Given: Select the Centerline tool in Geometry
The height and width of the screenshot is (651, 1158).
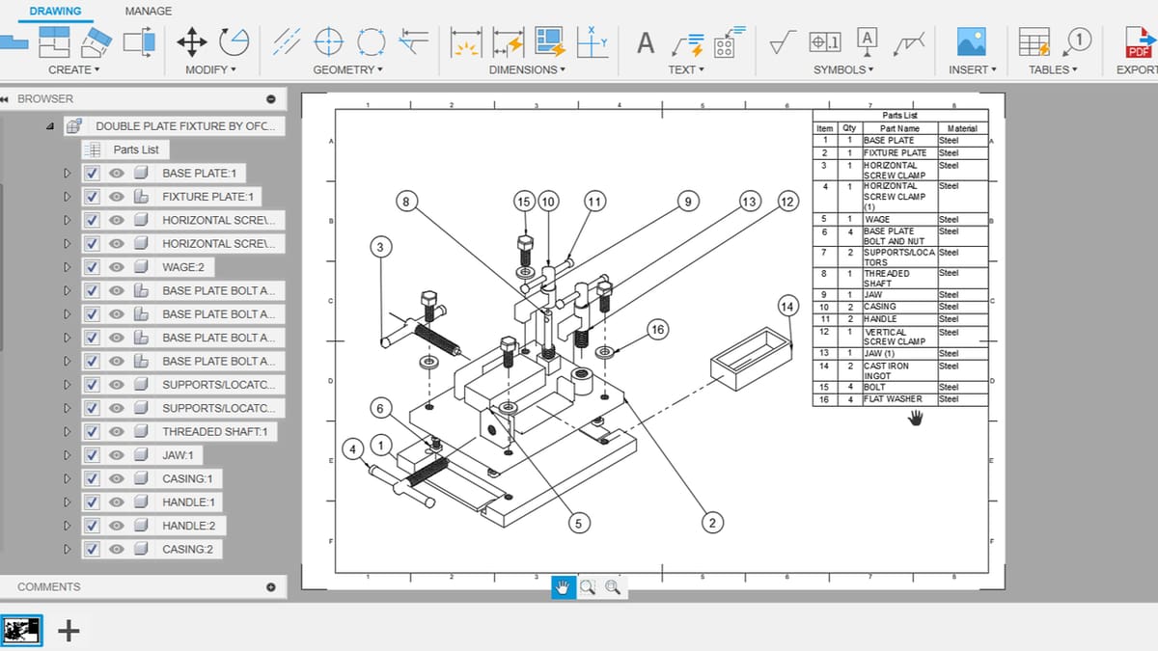Looking at the screenshot, I should (x=288, y=41).
